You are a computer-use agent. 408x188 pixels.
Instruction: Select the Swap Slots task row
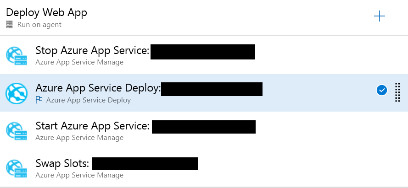[x=204, y=168]
